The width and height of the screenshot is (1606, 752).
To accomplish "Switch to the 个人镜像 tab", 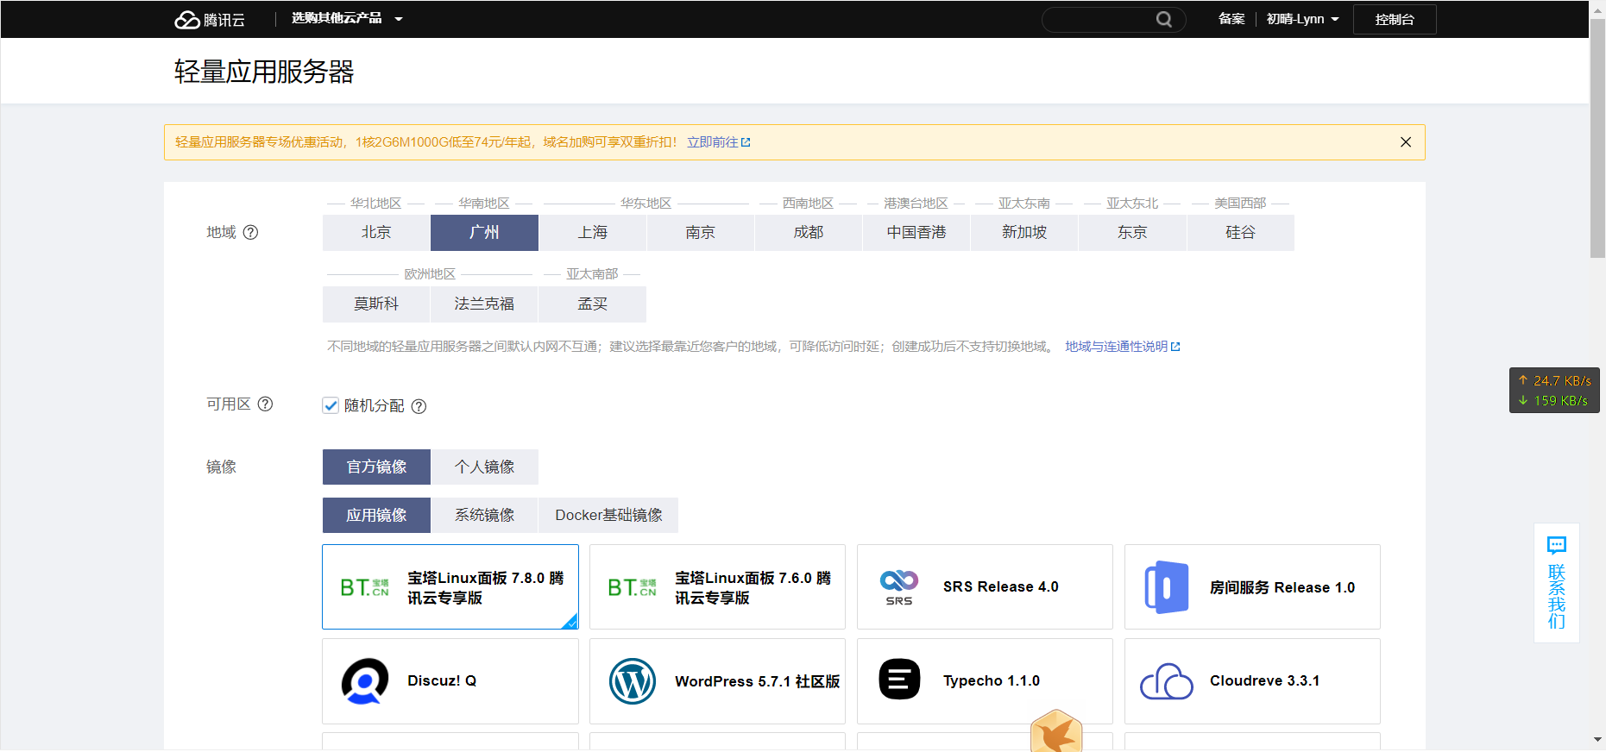I will pyautogui.click(x=484, y=467).
